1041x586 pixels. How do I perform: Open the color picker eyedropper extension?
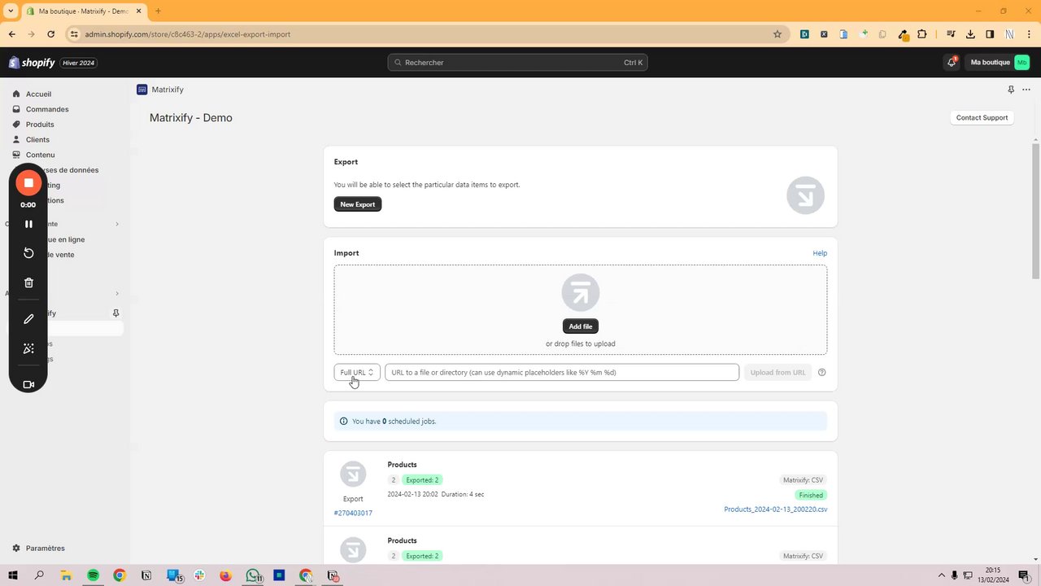click(x=903, y=34)
